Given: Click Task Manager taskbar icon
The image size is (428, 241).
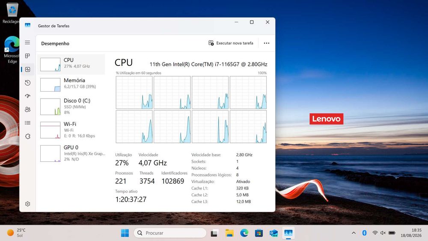Looking at the screenshot, I should pos(288,233).
